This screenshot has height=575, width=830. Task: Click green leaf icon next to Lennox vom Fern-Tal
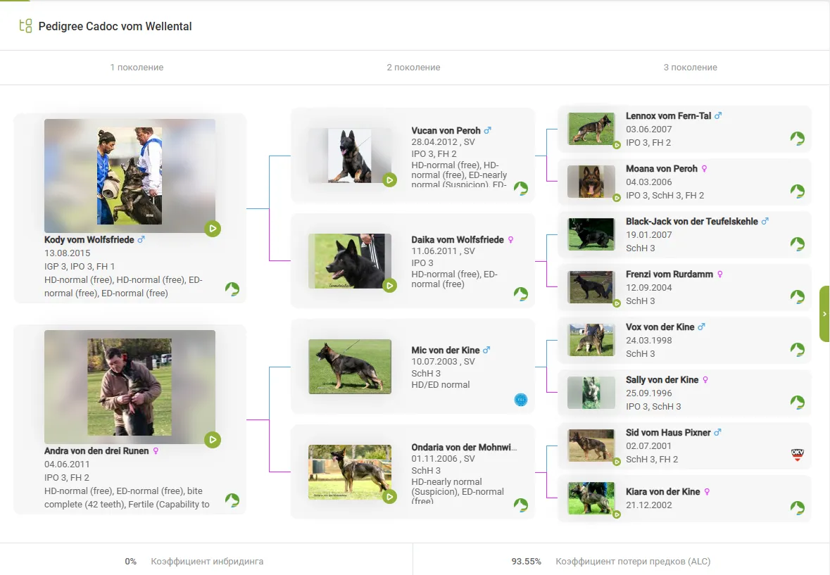[x=798, y=138]
